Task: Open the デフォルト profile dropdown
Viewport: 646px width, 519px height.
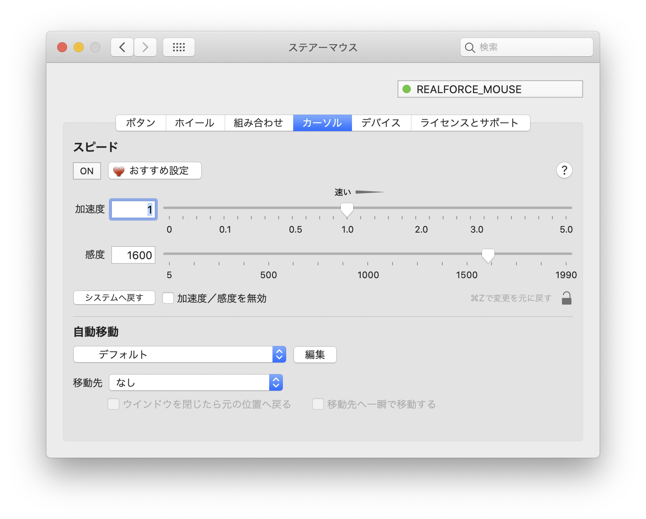Action: coord(180,355)
